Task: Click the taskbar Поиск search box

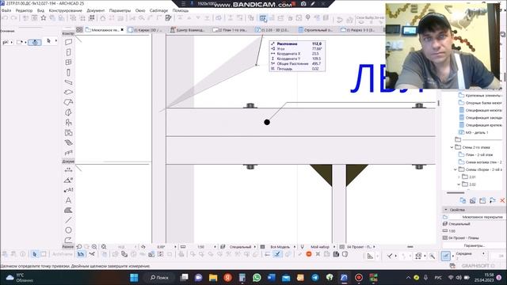Action: (x=159, y=278)
